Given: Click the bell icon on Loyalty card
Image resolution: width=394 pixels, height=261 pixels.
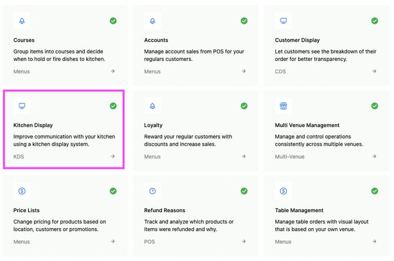Looking at the screenshot, I should 152,106.
